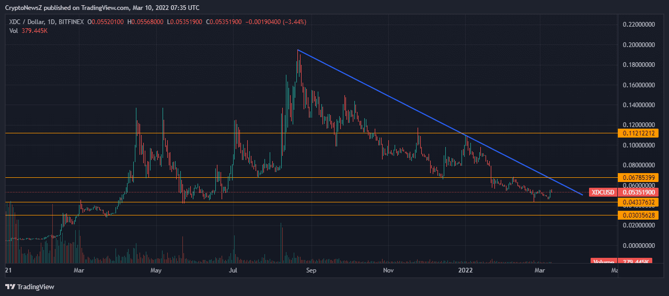The image size is (669, 296).
Task: Click the 2022 year label on time axis
Action: (x=465, y=270)
